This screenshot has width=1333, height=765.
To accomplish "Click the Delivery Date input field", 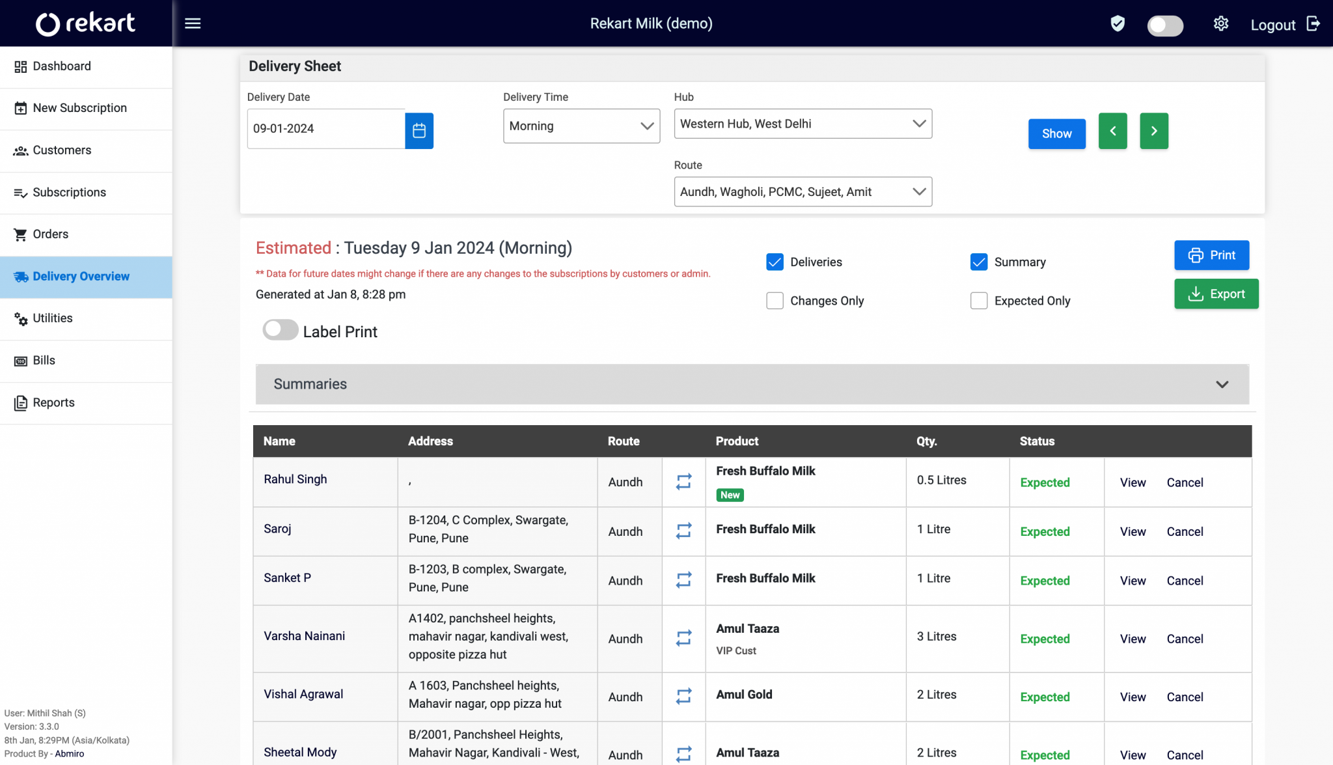I will 326,129.
